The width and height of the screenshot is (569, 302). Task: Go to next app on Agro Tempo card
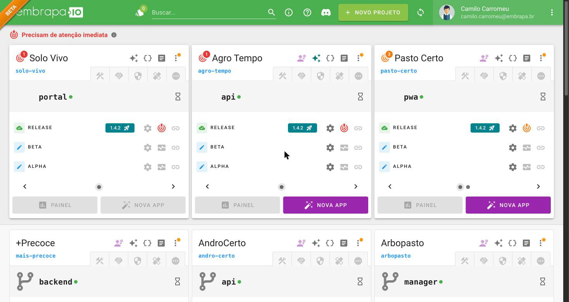(x=356, y=186)
